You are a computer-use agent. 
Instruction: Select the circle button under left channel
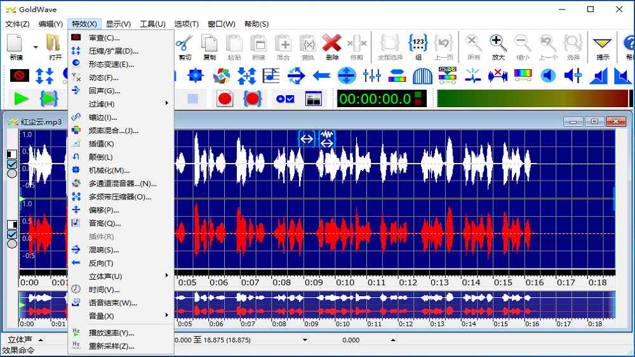pyautogui.click(x=11, y=173)
